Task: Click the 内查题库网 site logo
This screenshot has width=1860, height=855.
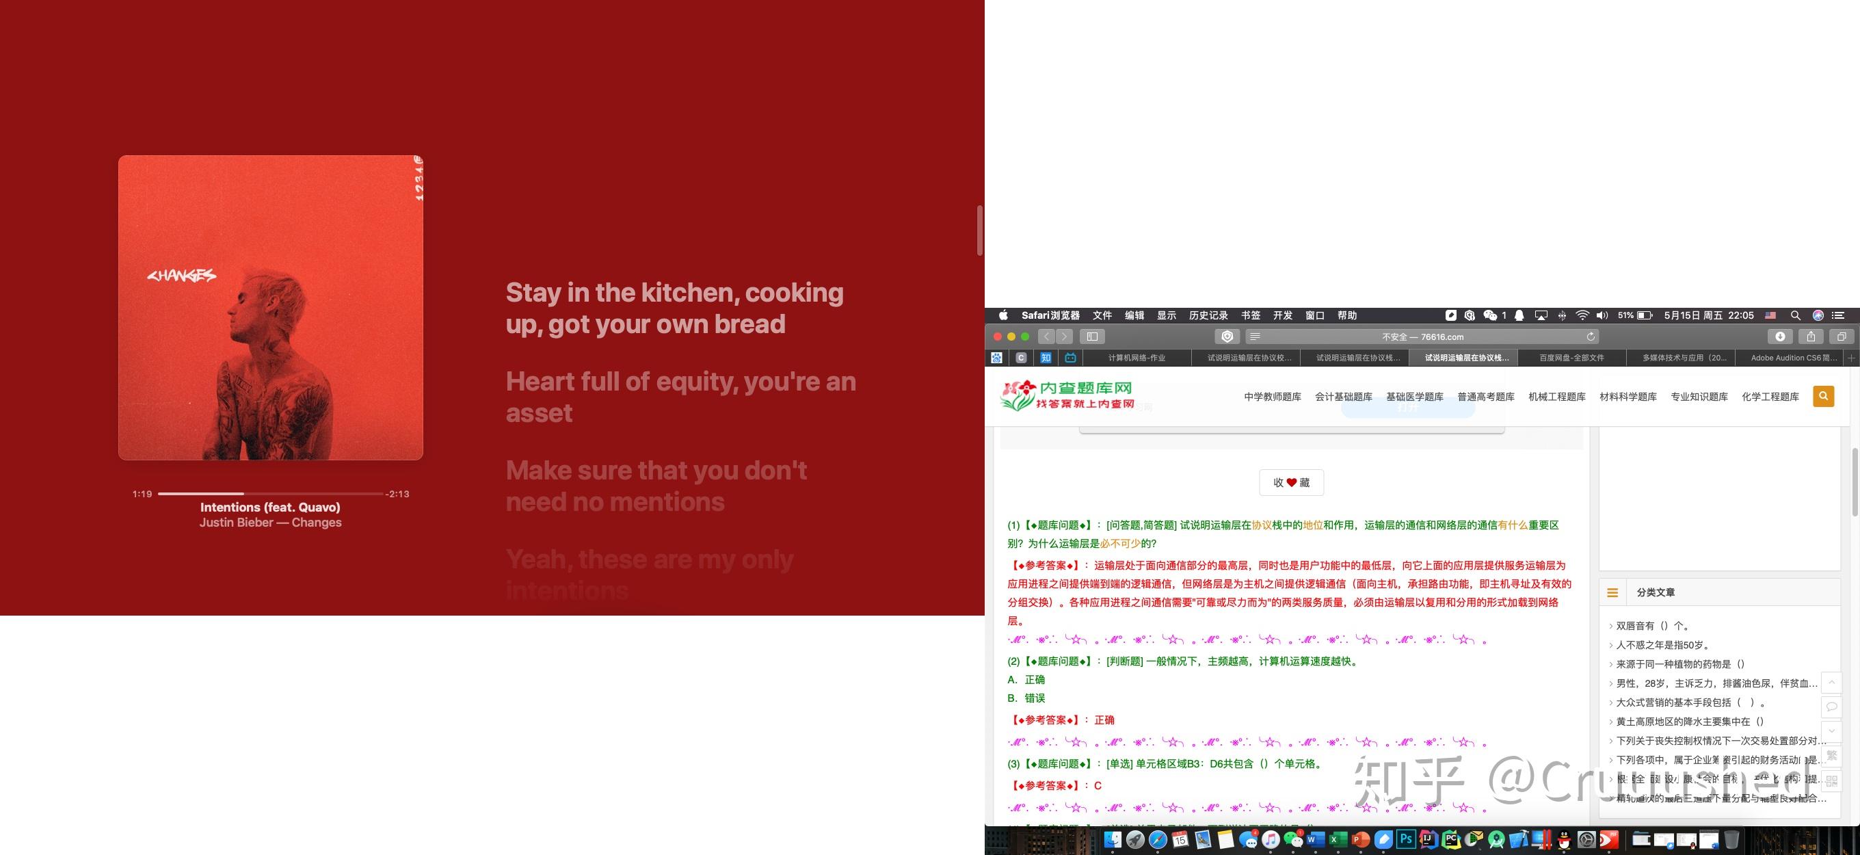Action: [x=1067, y=396]
